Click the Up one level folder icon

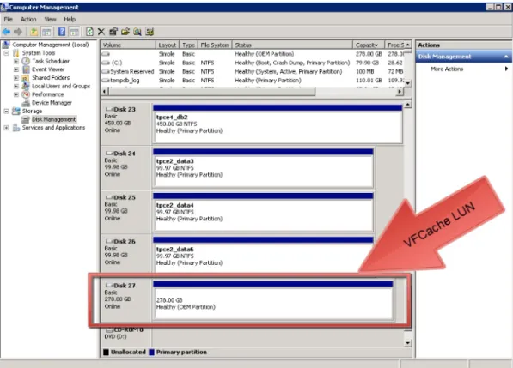click(x=34, y=32)
